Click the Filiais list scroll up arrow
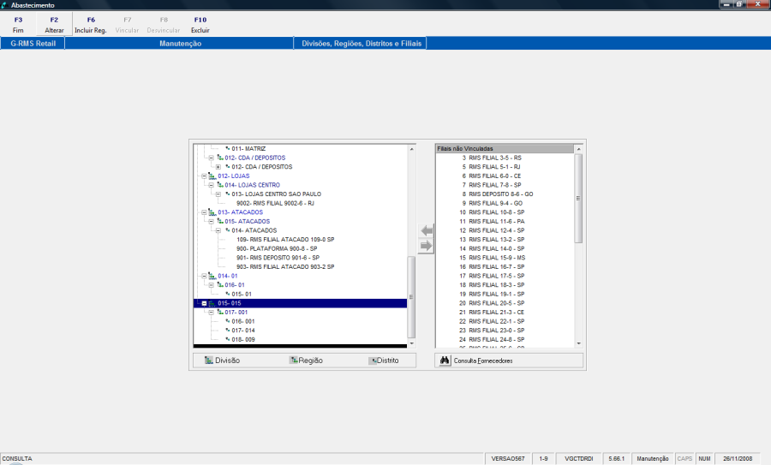Viewport: 771px width, 465px height. [578, 149]
